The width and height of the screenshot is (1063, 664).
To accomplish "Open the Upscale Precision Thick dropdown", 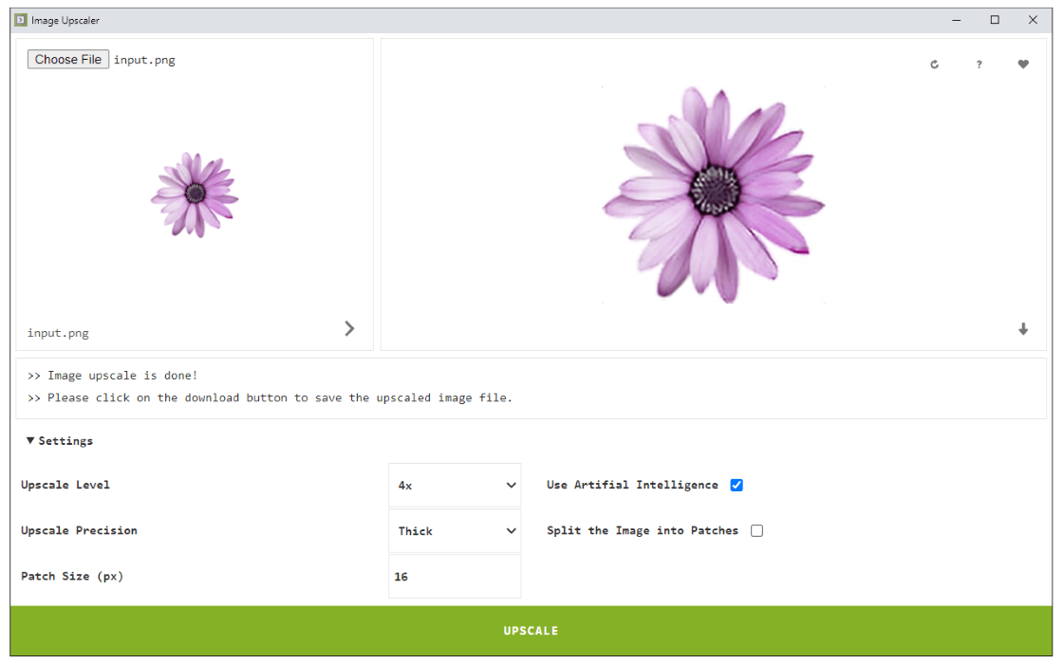I will point(455,531).
